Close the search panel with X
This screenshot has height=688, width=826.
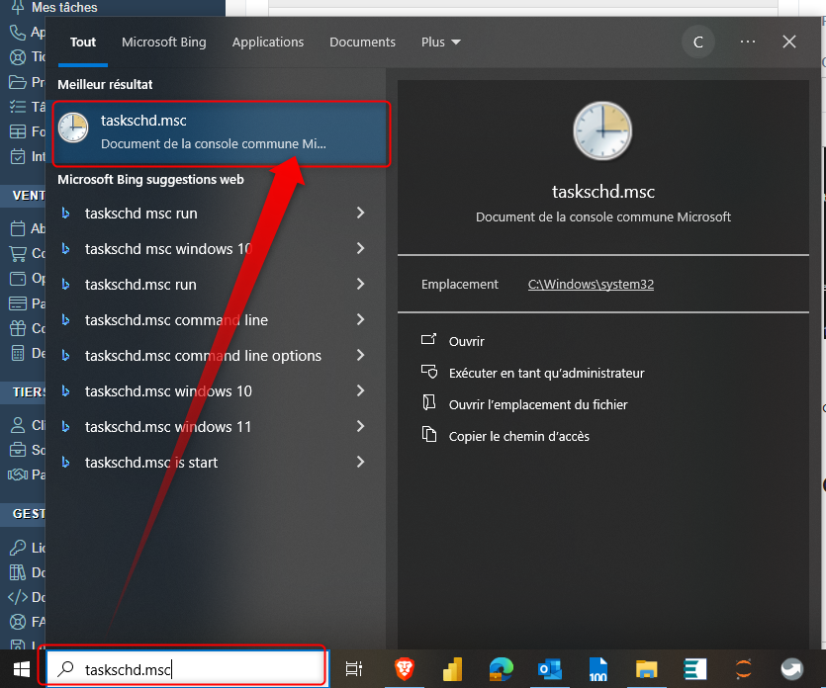789,42
